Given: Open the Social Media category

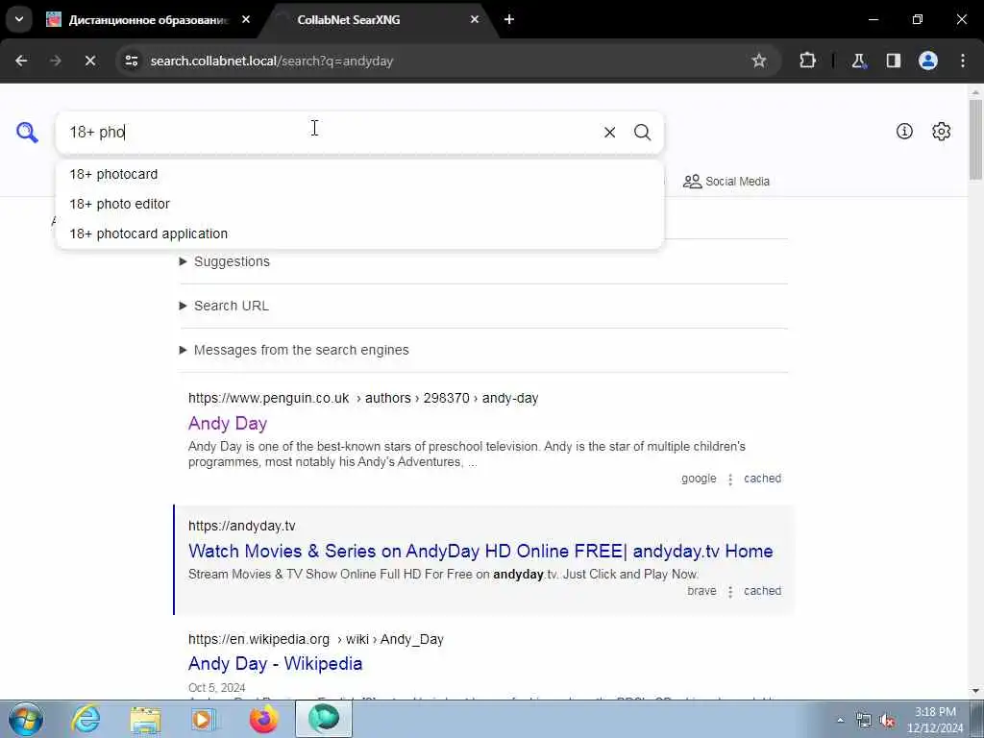Looking at the screenshot, I should tap(726, 182).
